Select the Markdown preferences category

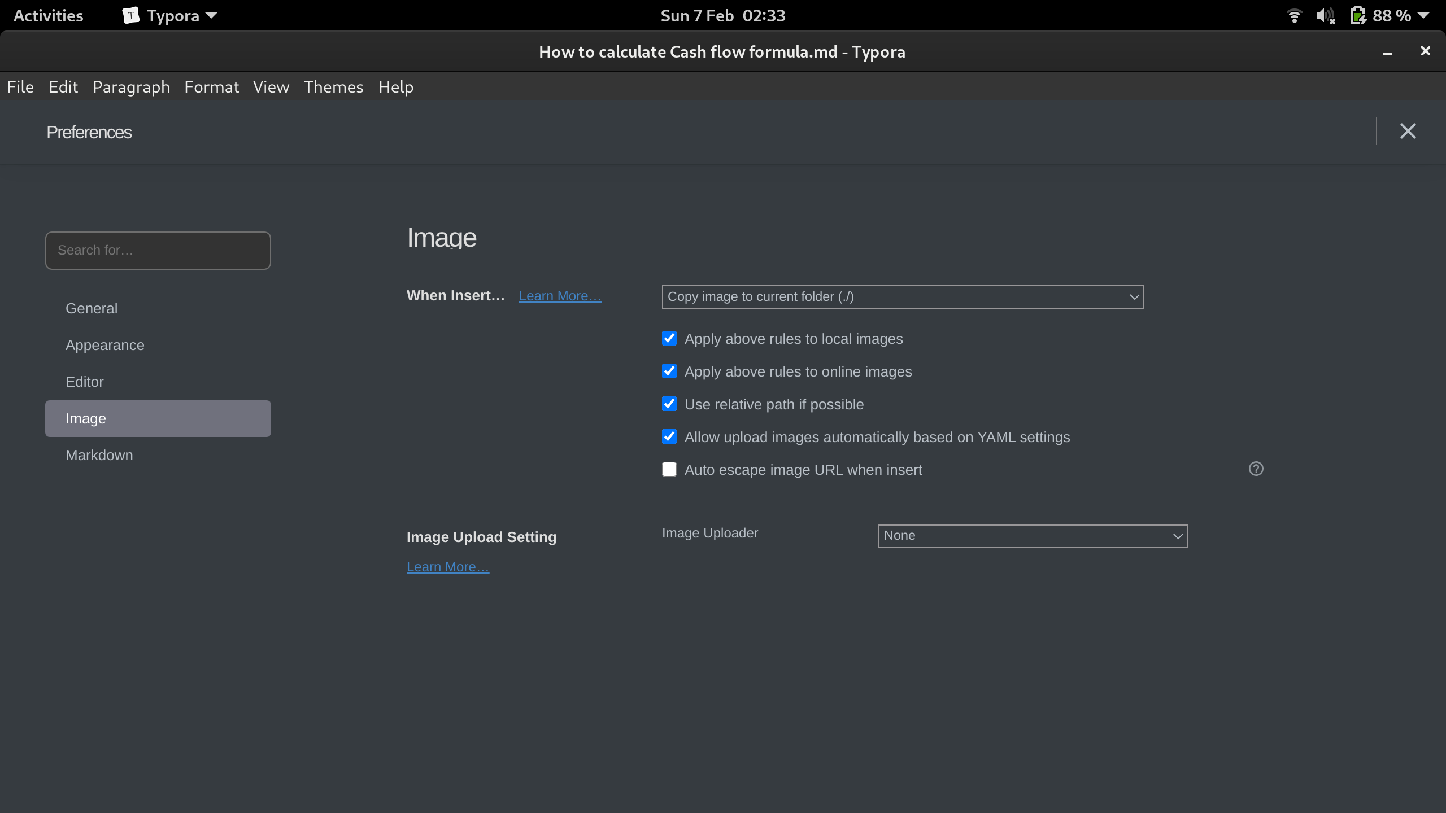coord(99,455)
